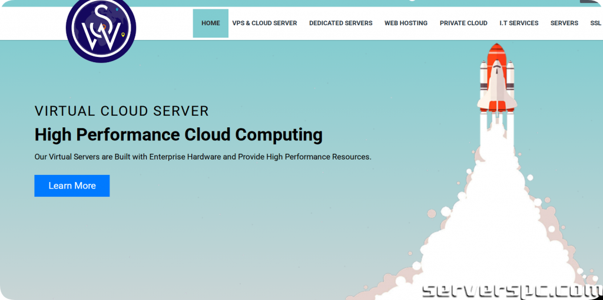Open the I.T Services menu
The height and width of the screenshot is (300, 603).
pos(519,23)
